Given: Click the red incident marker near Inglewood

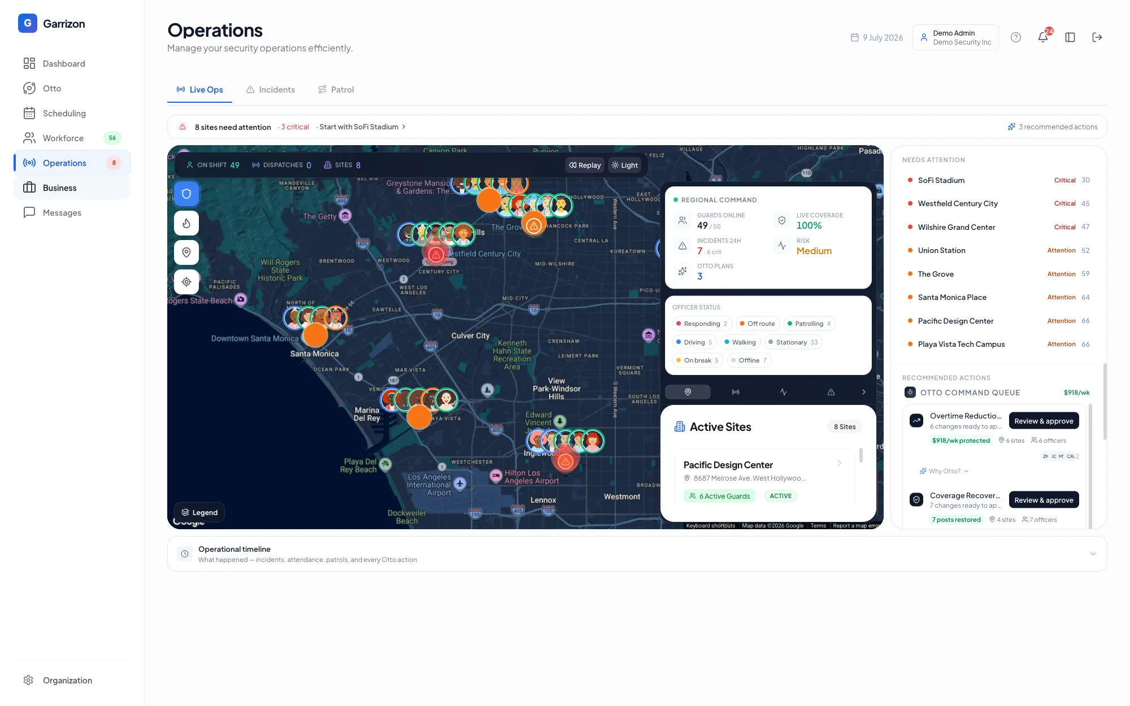Looking at the screenshot, I should [x=565, y=461].
